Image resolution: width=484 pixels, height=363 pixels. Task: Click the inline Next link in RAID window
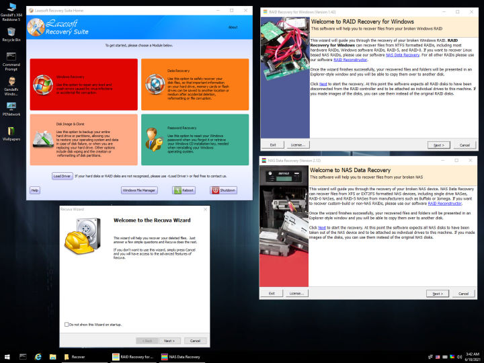tap(323, 84)
